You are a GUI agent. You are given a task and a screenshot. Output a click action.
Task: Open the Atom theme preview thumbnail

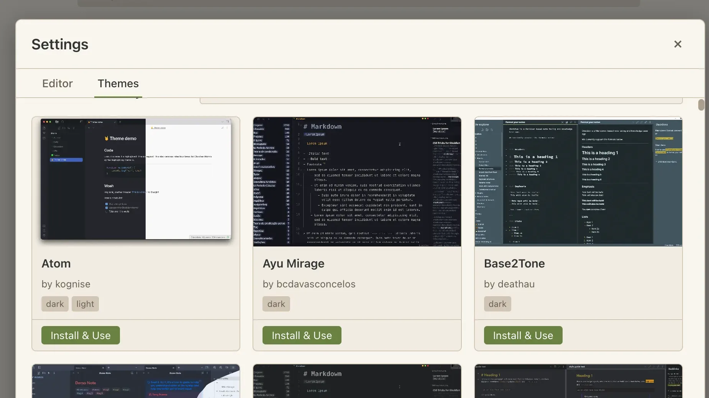coord(136,181)
